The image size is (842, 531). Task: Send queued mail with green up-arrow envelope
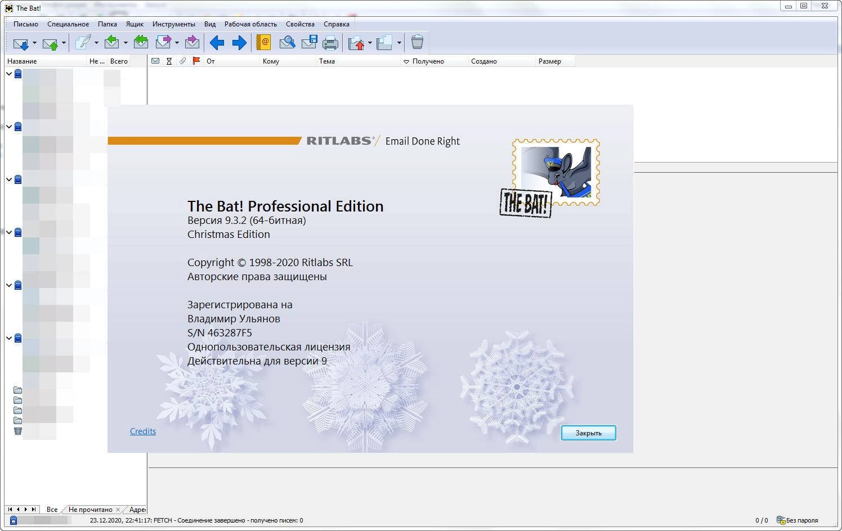pyautogui.click(x=50, y=43)
